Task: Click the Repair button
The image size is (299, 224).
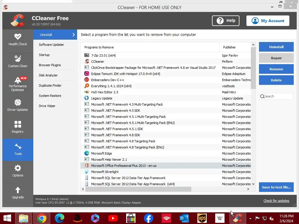Action: [276, 58]
